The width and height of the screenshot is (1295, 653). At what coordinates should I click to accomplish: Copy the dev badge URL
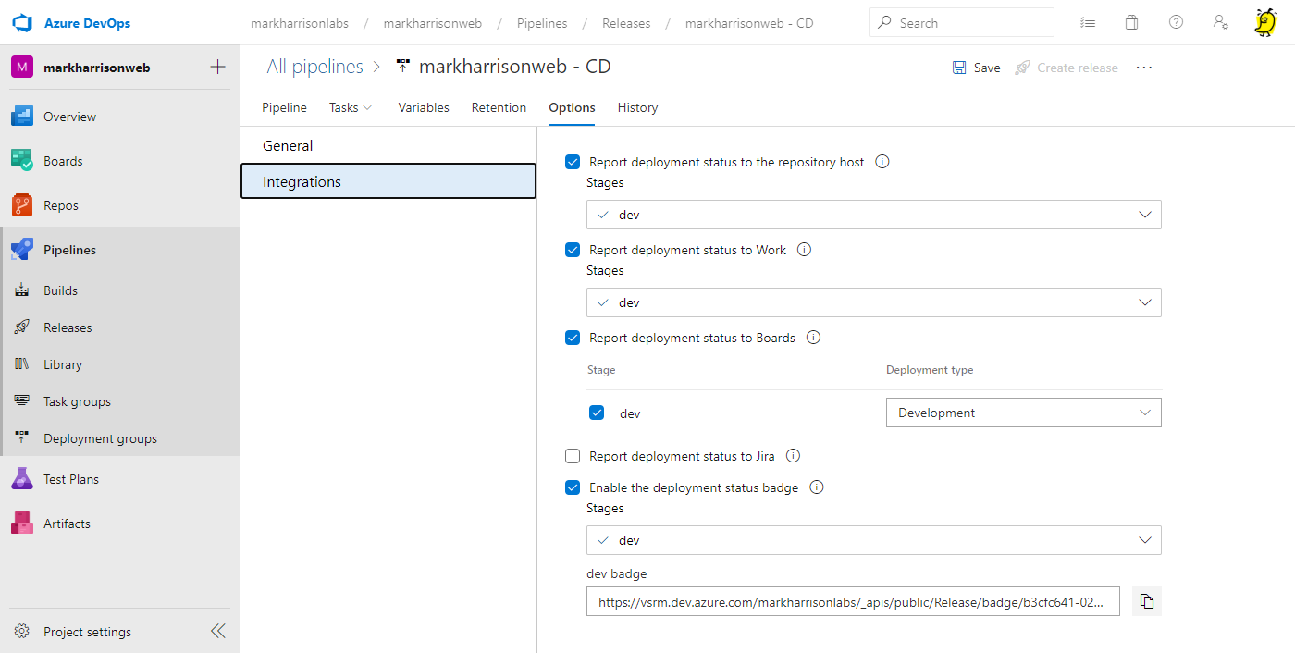click(x=1147, y=601)
